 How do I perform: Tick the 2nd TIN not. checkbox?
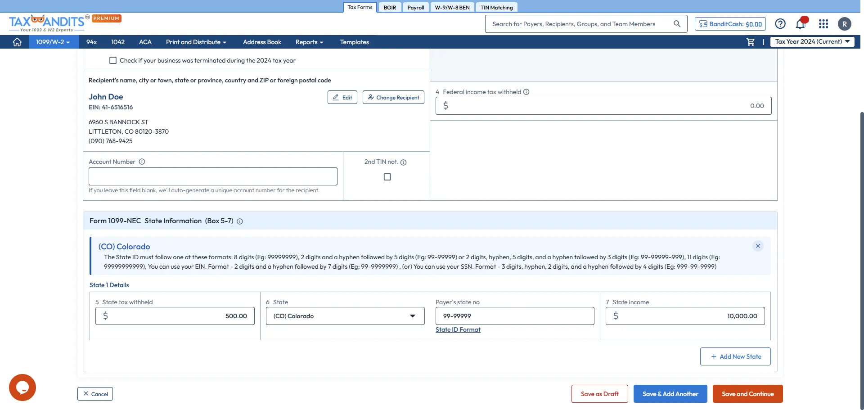[x=387, y=177]
